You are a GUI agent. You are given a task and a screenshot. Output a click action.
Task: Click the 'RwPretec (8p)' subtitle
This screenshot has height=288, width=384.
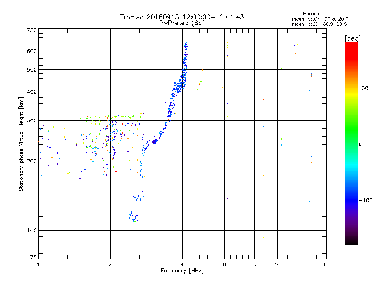pyautogui.click(x=182, y=23)
